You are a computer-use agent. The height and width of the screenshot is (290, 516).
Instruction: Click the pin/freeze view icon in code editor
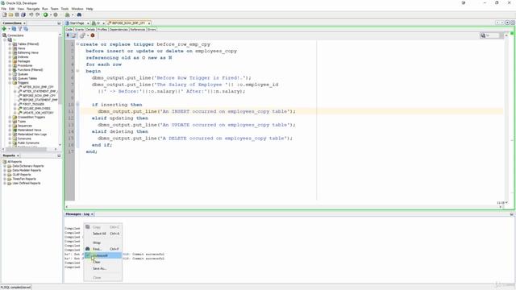tap(68, 35)
